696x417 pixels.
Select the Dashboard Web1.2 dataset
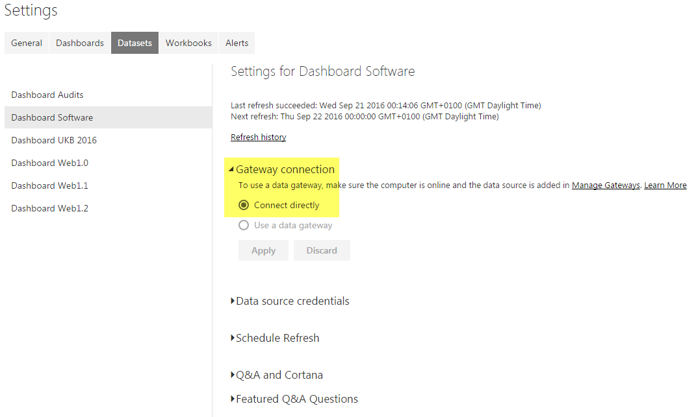coord(109,208)
